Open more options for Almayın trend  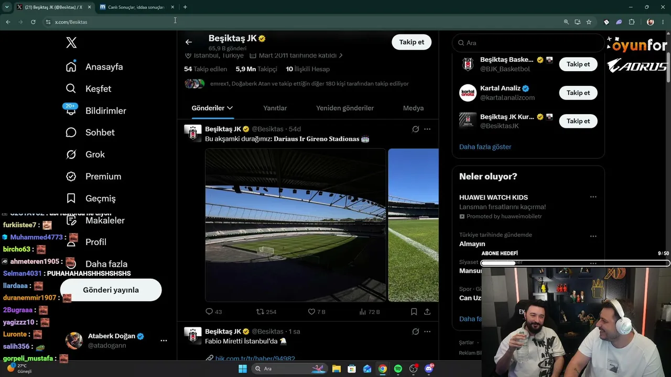(x=593, y=236)
